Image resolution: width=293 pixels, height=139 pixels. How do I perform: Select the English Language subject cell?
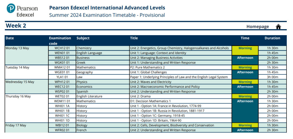[102, 53]
